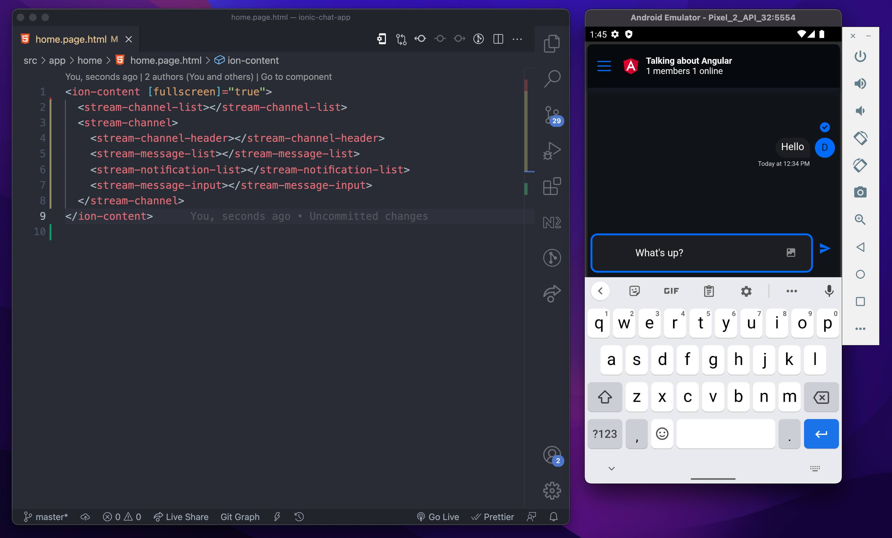
Task: Attach an image in the chat input
Action: (791, 253)
